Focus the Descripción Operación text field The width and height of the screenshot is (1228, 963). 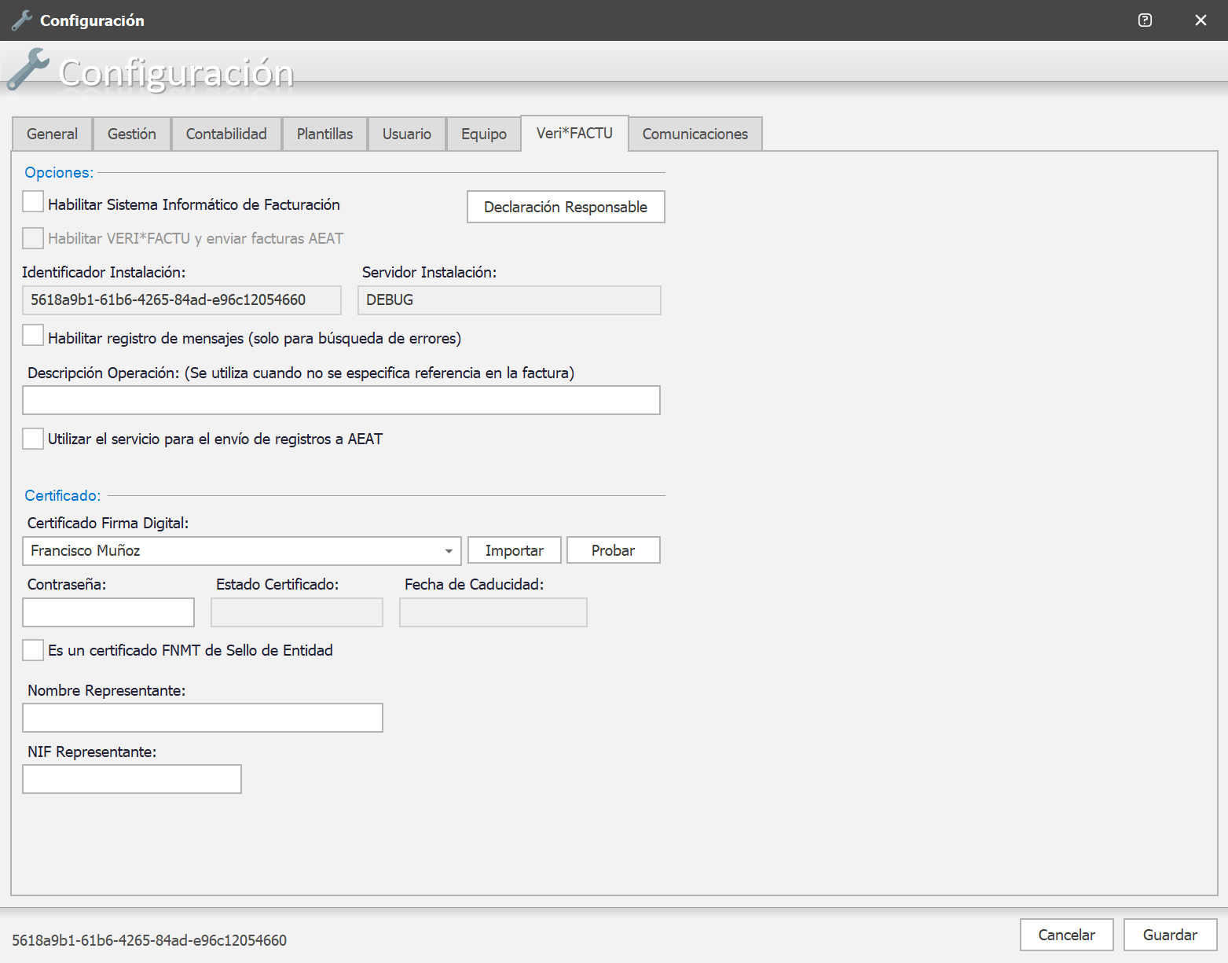341,400
